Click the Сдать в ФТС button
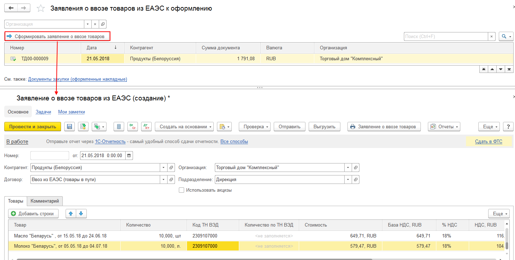The width and height of the screenshot is (515, 260). (x=489, y=142)
